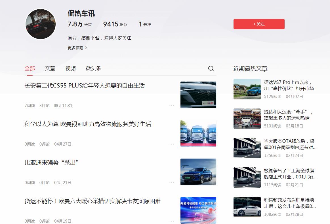
Task: Click the blue 比亚迪宋 car thumbnail
Action: point(198,172)
